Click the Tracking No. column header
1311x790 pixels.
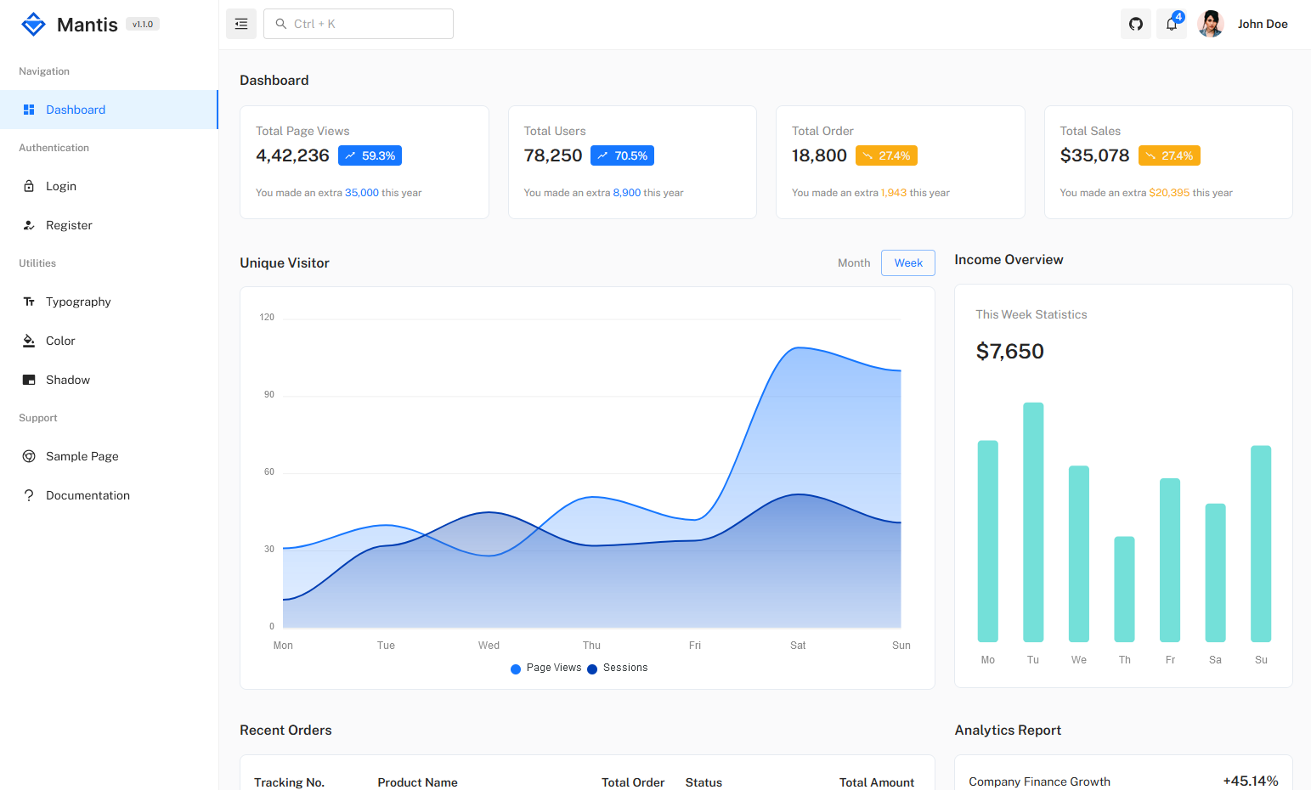(x=289, y=782)
